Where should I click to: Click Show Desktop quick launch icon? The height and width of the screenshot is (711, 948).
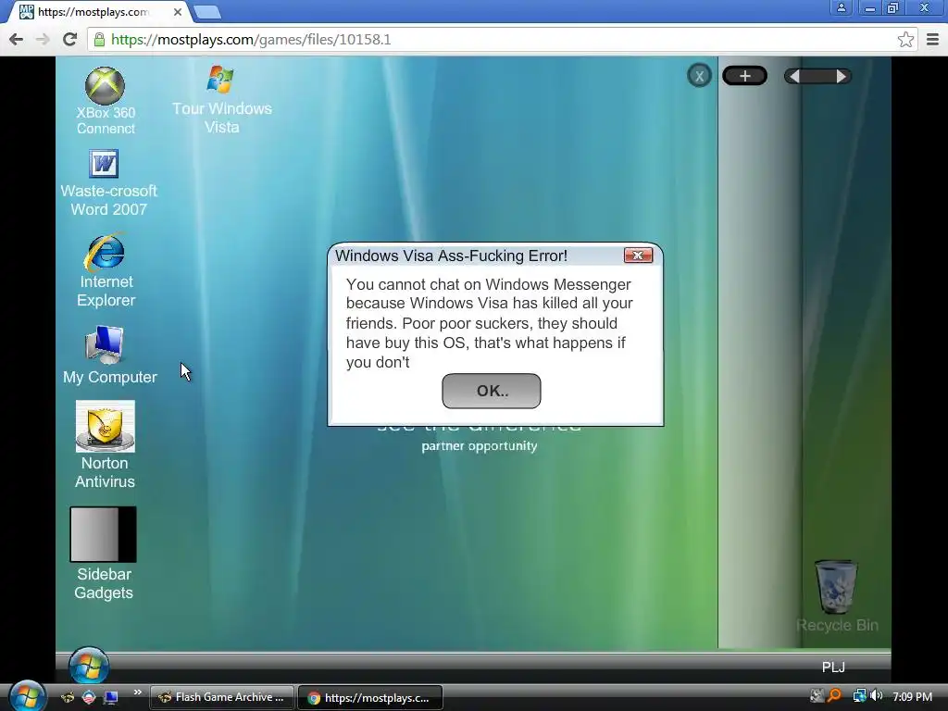(111, 697)
